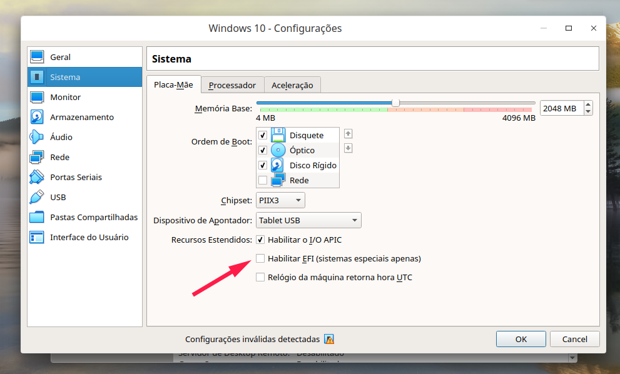Click the Memória Base slider handle
The image size is (620, 374).
click(395, 103)
